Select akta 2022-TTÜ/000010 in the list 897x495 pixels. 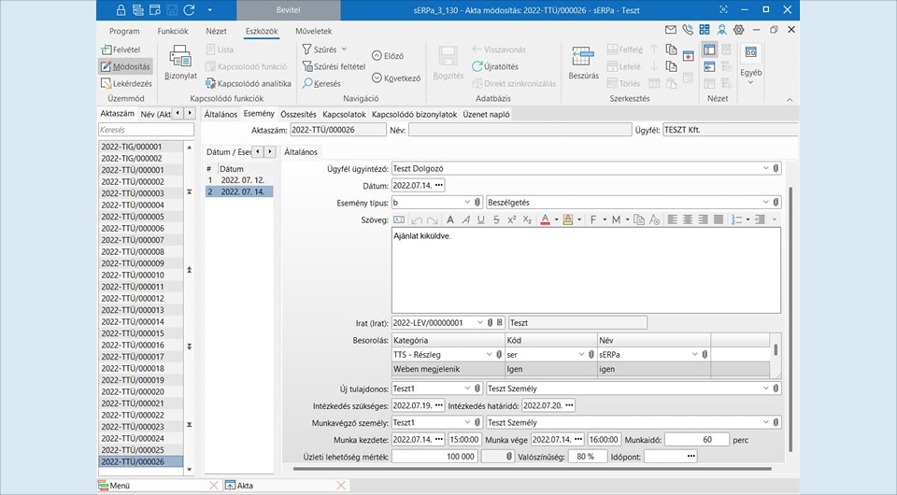[132, 275]
